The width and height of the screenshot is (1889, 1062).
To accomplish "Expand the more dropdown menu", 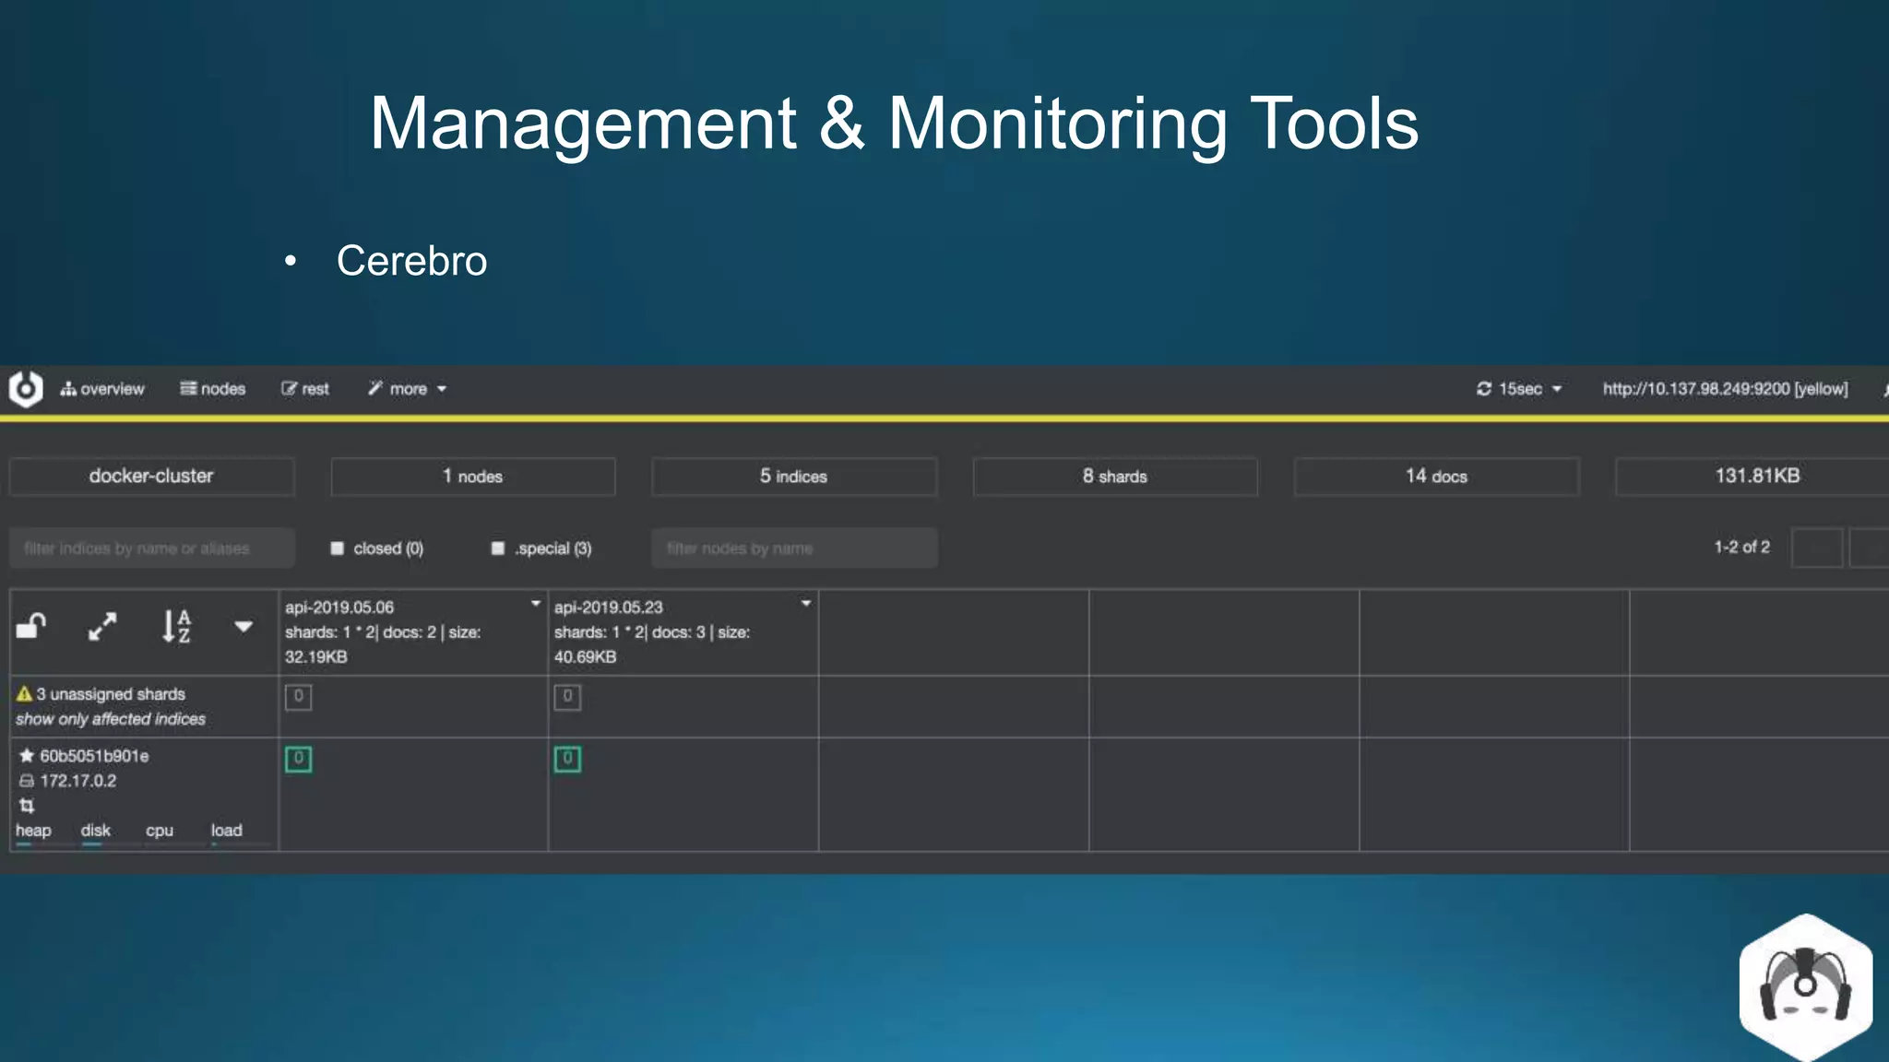I will click(407, 389).
